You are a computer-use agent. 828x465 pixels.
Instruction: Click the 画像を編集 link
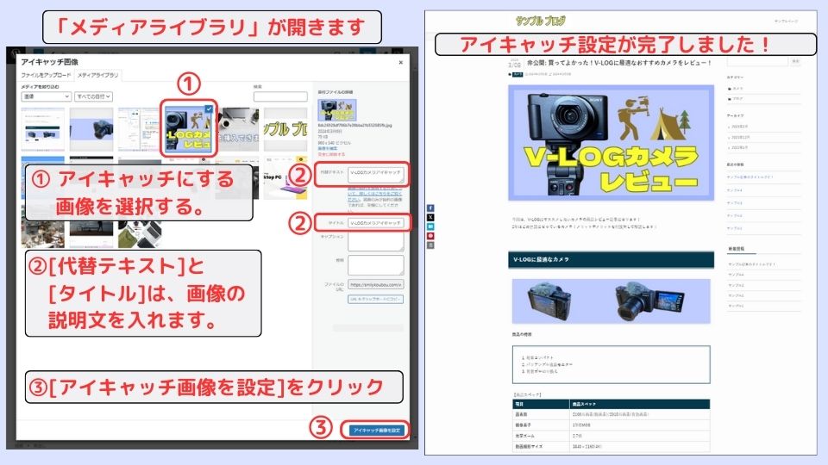(328, 149)
